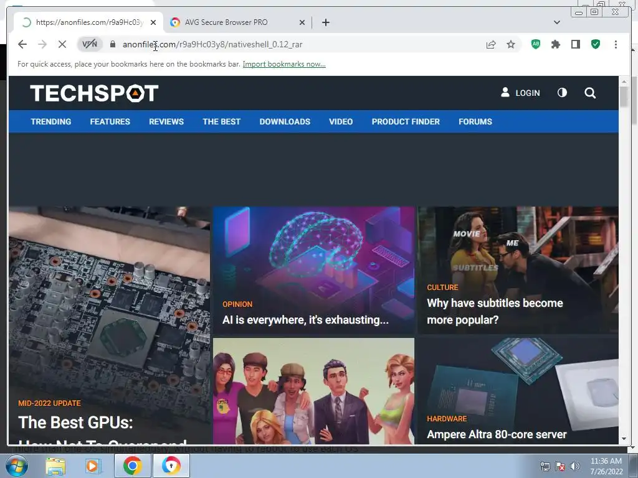Open the TRENDING menu item
Image resolution: width=638 pixels, height=478 pixels.
click(x=51, y=121)
